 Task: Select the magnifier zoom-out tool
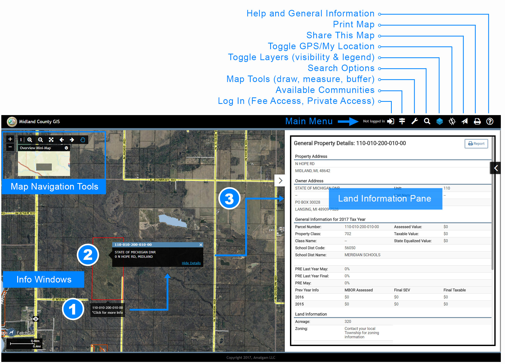tap(40, 140)
